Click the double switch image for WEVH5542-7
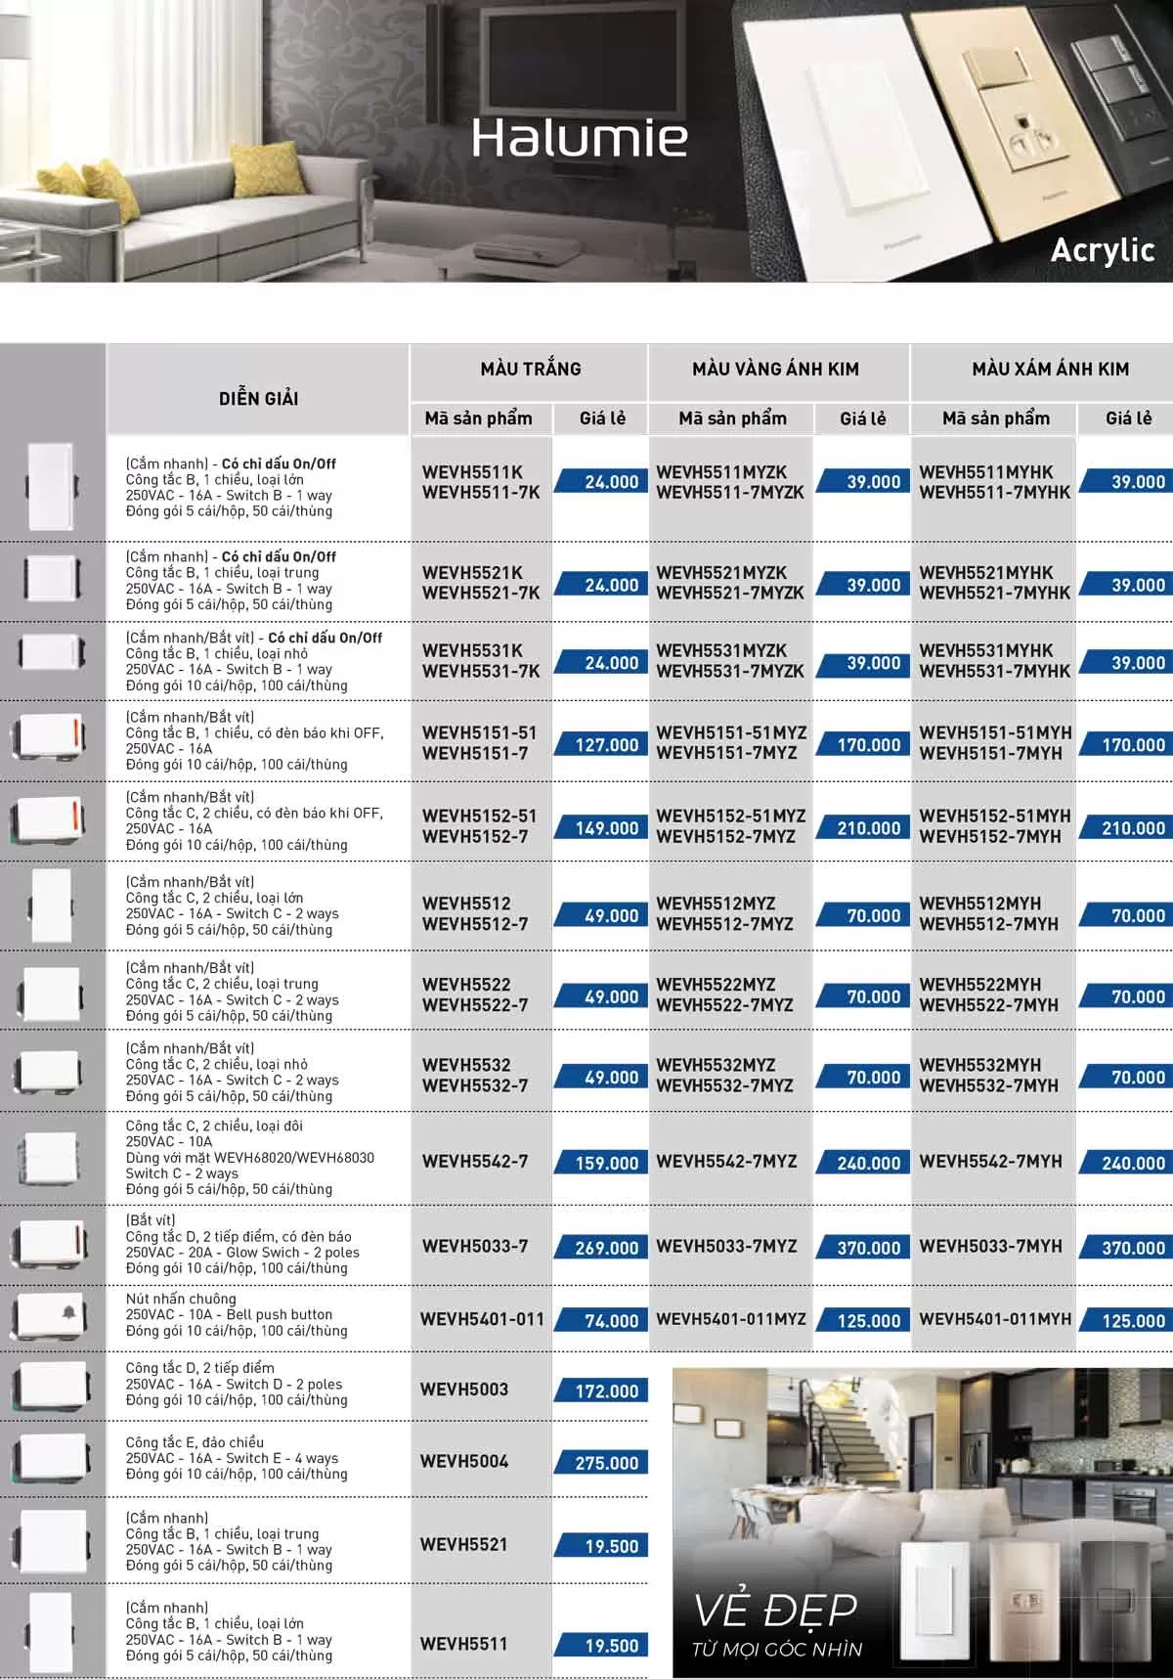This screenshot has width=1173, height=1679. (x=52, y=1160)
